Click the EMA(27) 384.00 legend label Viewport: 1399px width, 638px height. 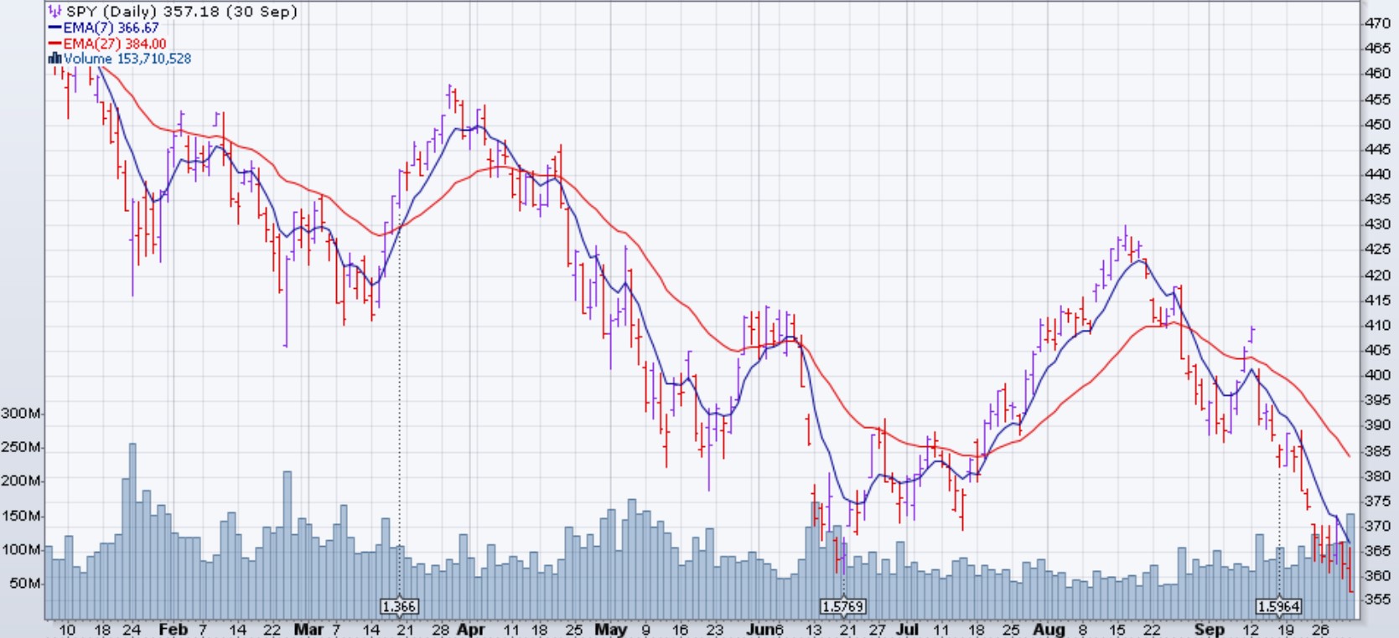point(115,44)
